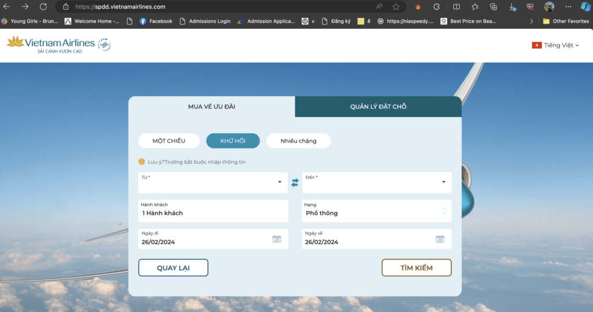Click the QUAY LẠI back button
The width and height of the screenshot is (593, 312).
point(173,268)
